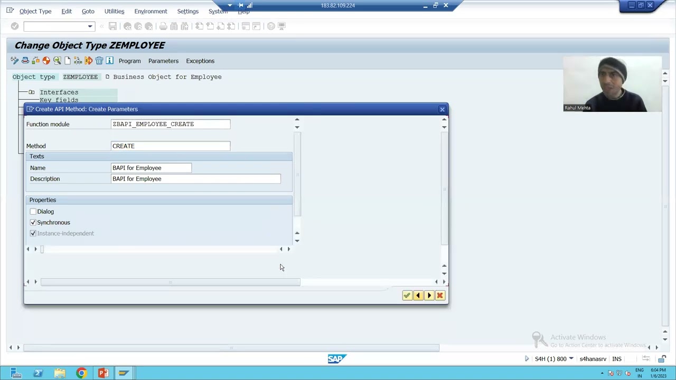
Task: Click the Parameters button
Action: (x=163, y=61)
